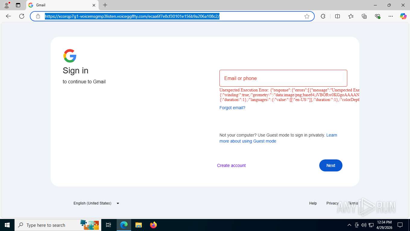Open the Extensions puzzle icon
The image size is (410, 231).
[x=323, y=16]
